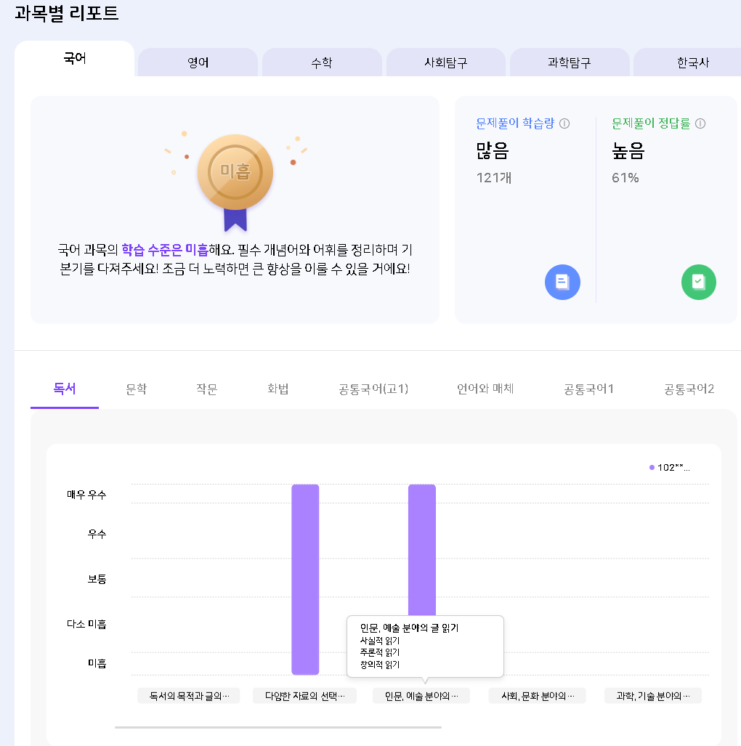The image size is (741, 746).
Task: Click the 사회, 문화 분야의… axis label
Action: (538, 696)
